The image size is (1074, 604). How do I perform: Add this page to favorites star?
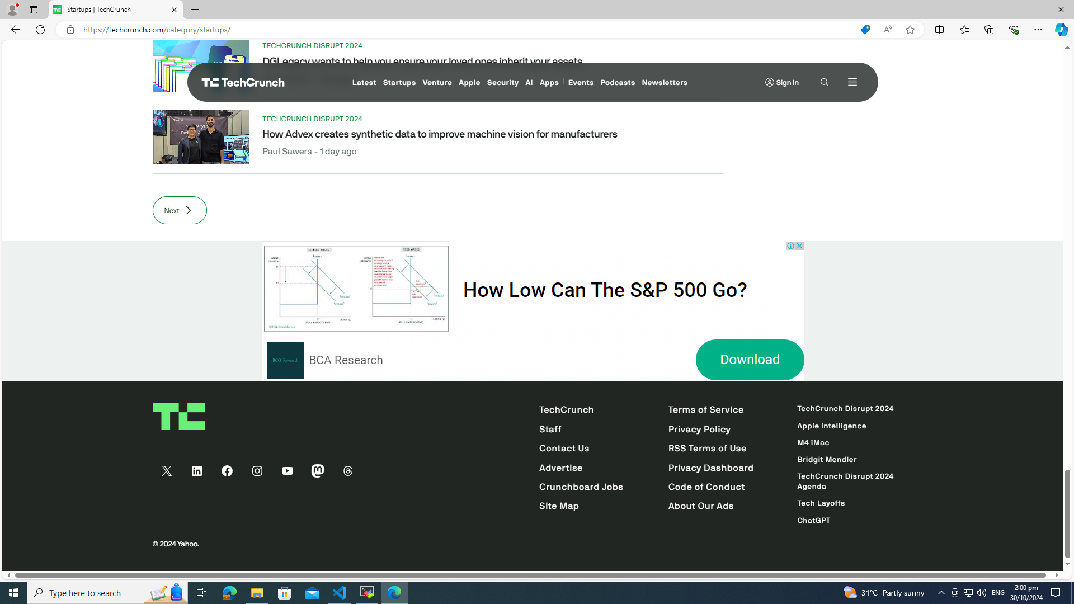coord(910,30)
